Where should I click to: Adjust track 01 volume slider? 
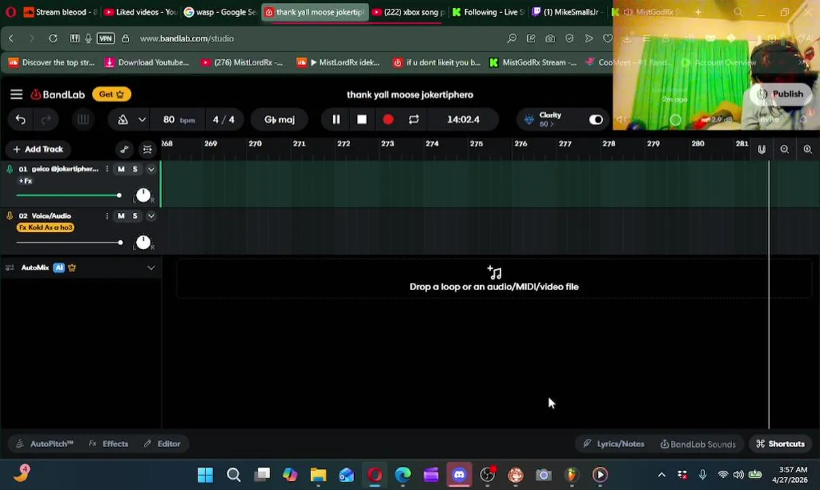(68, 196)
